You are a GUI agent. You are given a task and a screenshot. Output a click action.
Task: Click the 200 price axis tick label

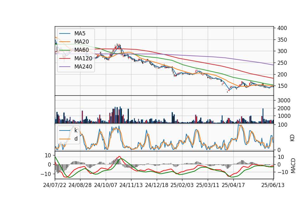pyautogui.click(x=282, y=75)
